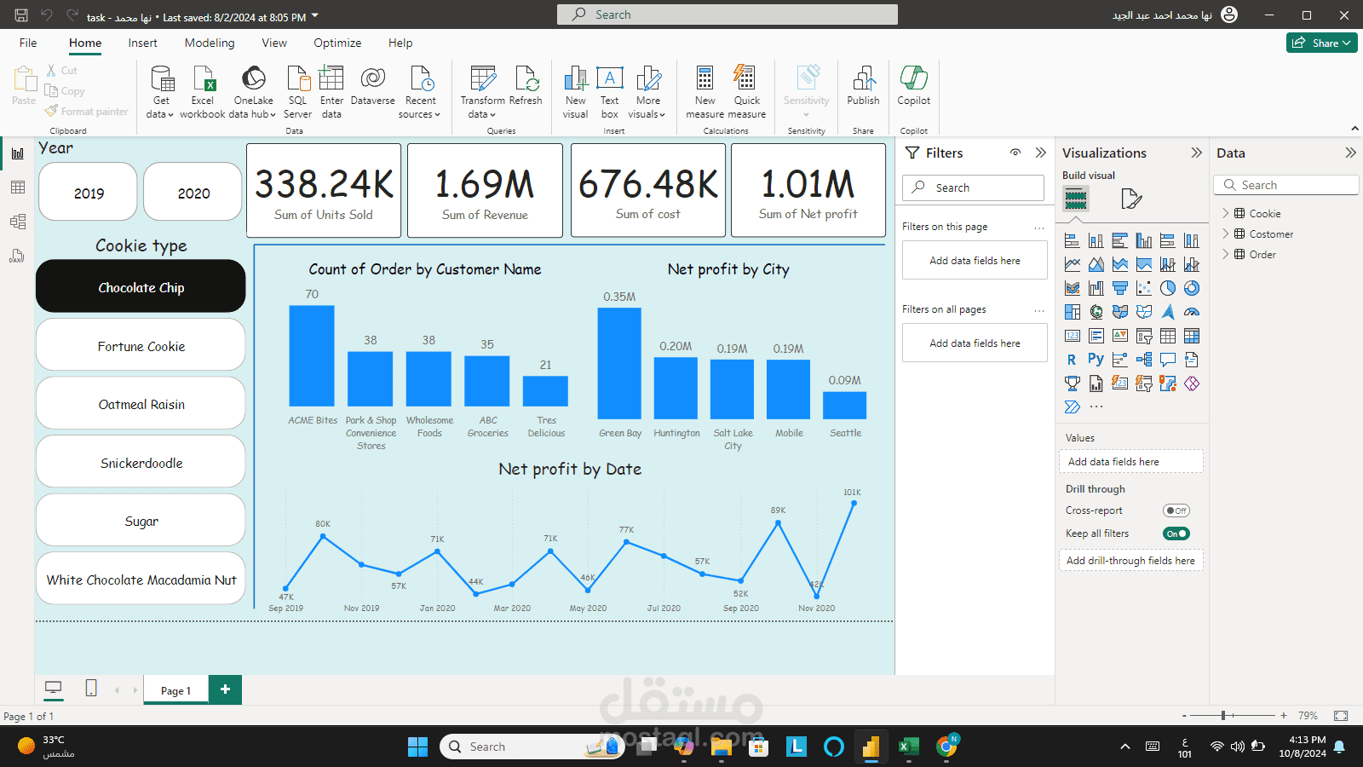The width and height of the screenshot is (1363, 767).
Task: Open the File menu
Action: pyautogui.click(x=28, y=43)
